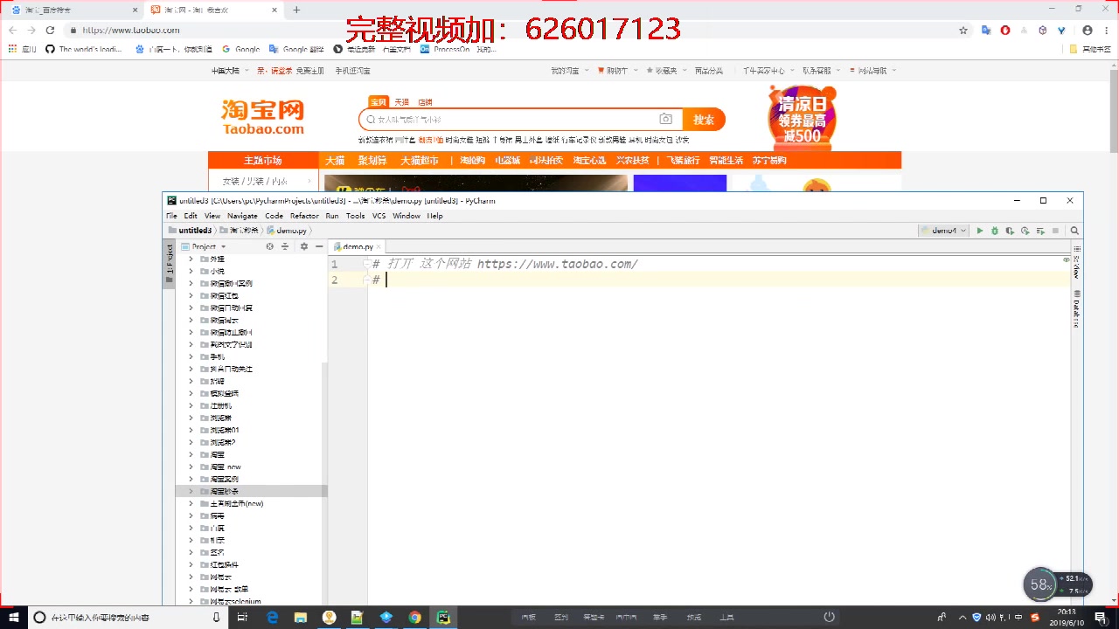Open the Chrome profile avatar icon
The width and height of the screenshot is (1119, 629).
pyautogui.click(x=1088, y=30)
